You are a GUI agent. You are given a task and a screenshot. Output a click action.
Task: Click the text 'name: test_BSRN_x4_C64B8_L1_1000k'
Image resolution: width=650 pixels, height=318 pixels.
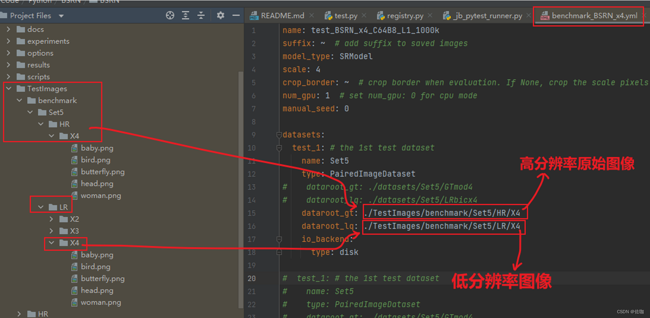click(x=361, y=30)
